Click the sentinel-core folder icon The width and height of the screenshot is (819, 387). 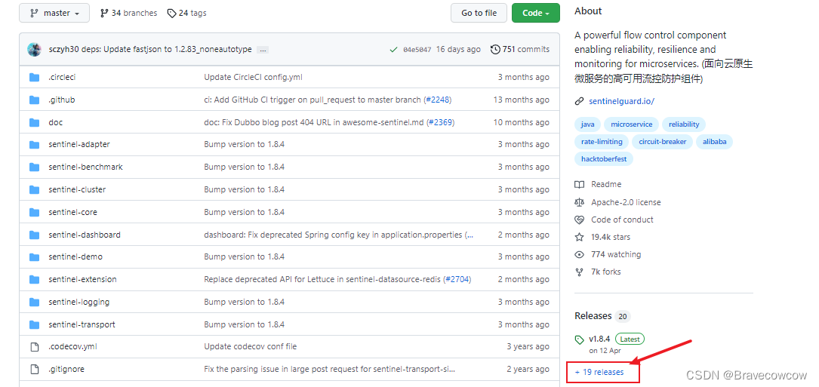(x=35, y=212)
